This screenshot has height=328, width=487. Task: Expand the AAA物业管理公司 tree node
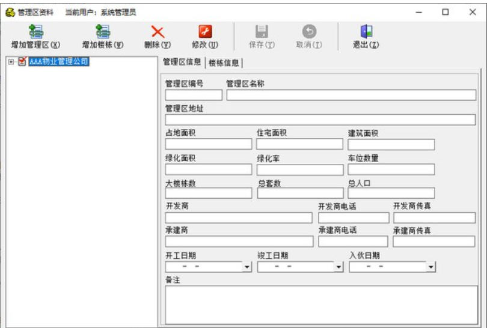coord(11,61)
